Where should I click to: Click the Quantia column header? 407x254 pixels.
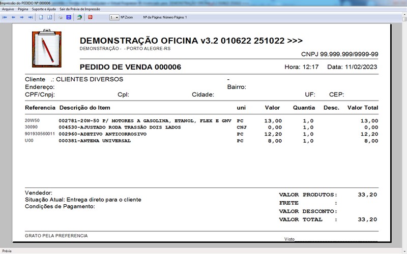point(304,108)
